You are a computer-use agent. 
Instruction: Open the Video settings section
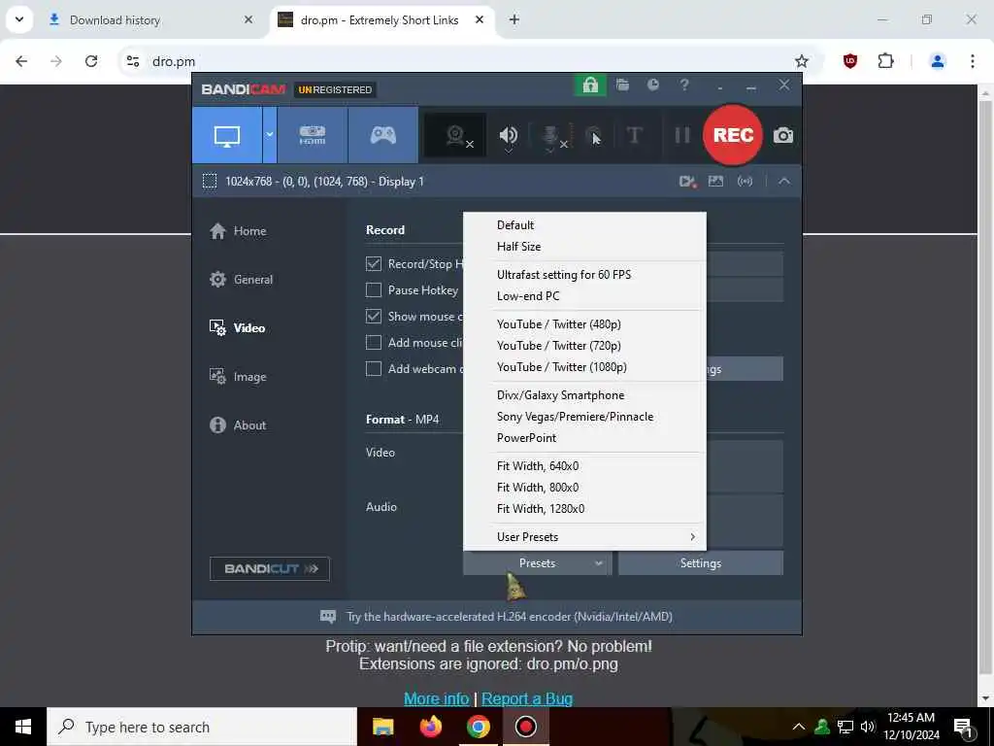point(237,328)
